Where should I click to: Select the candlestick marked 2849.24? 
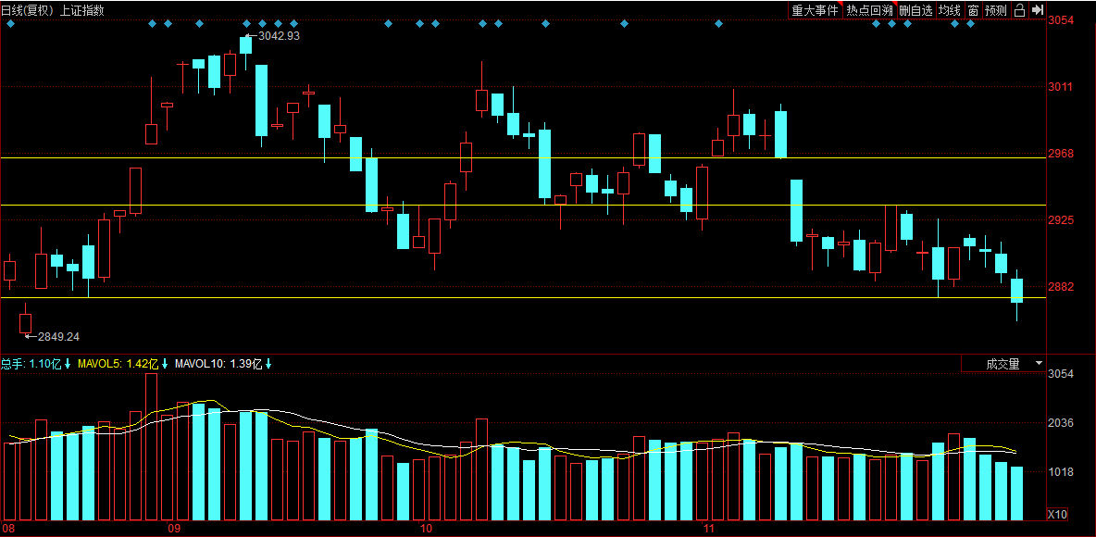(x=26, y=318)
